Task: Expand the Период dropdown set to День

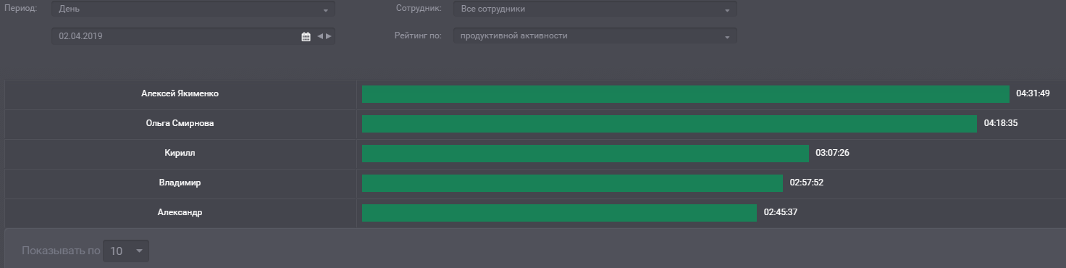Action: [x=193, y=9]
